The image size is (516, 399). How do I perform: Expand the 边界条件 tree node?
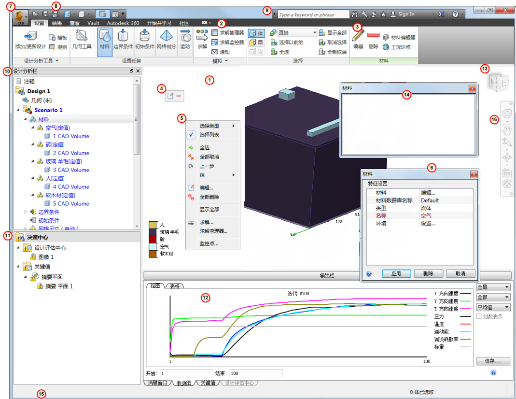[x=25, y=212]
